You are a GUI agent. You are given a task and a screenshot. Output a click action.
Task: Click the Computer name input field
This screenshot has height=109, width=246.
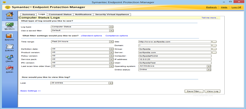[175, 56]
